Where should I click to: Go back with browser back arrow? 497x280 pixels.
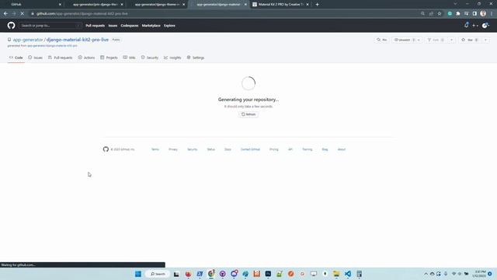pos(5,14)
